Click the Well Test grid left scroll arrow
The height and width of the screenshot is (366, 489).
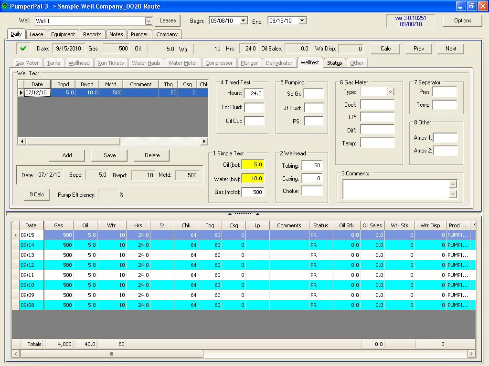click(21, 142)
